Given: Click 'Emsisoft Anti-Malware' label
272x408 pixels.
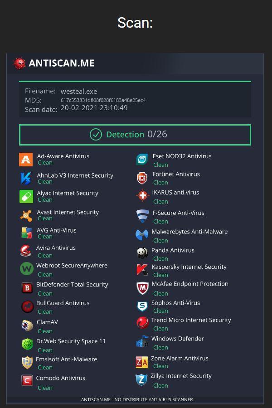Looking at the screenshot, I should click(67, 359).
